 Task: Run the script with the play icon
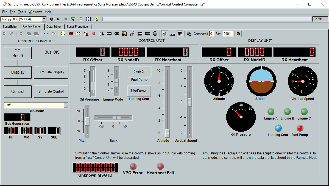coord(58,19)
